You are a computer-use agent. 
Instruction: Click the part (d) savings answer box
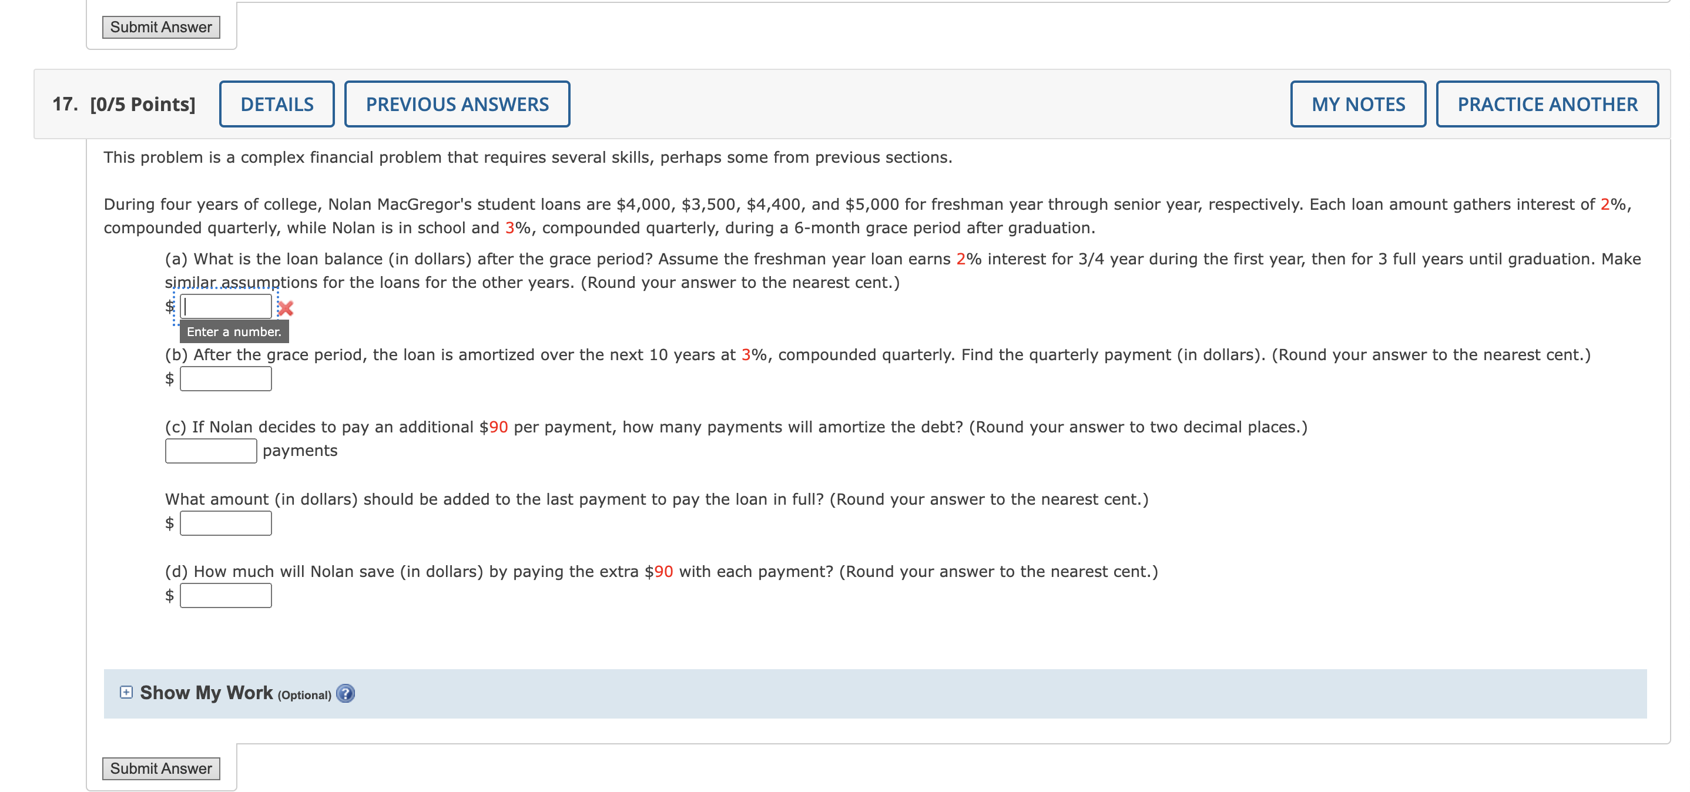[225, 595]
